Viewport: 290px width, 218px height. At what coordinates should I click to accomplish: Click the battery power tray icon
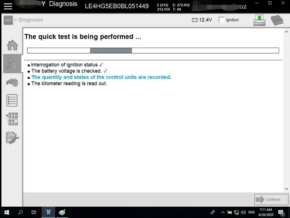pos(229,212)
